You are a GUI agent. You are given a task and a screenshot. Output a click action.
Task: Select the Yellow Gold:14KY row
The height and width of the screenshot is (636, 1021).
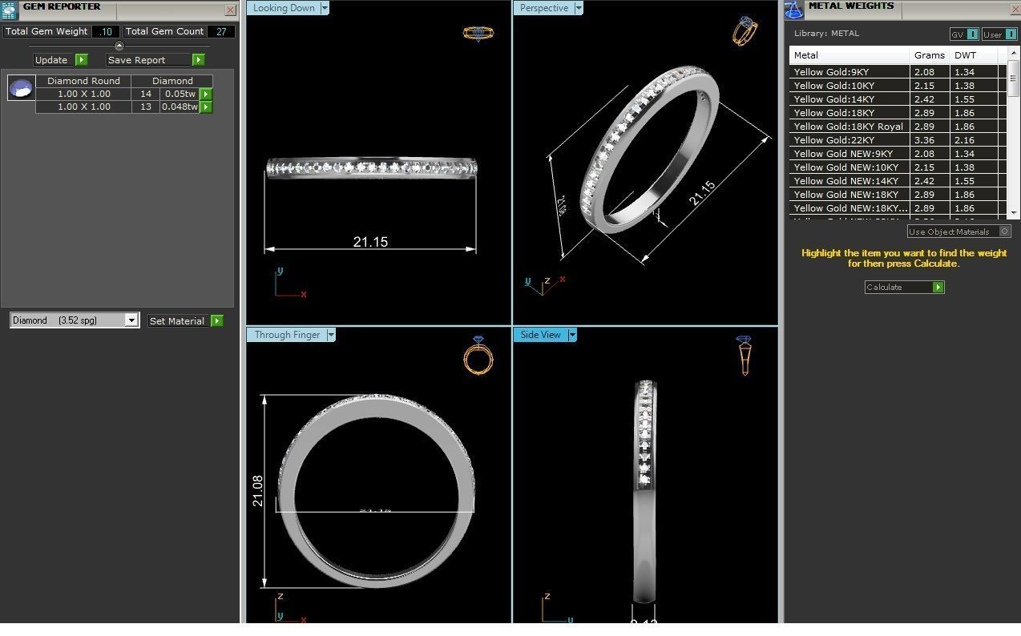898,99
